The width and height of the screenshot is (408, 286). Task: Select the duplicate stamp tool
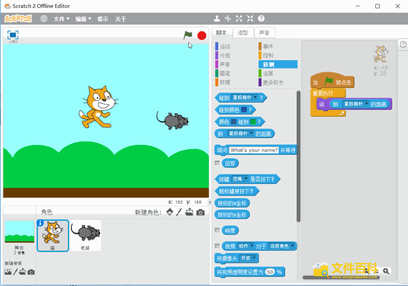[x=217, y=18]
